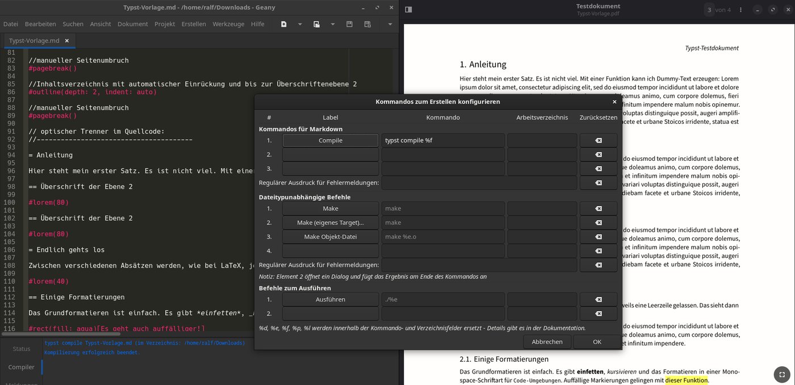This screenshot has height=385, width=795.
Task: Click the Abbrechen button
Action: (547, 342)
